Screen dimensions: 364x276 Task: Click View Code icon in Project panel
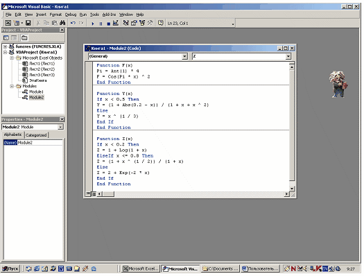6,37
